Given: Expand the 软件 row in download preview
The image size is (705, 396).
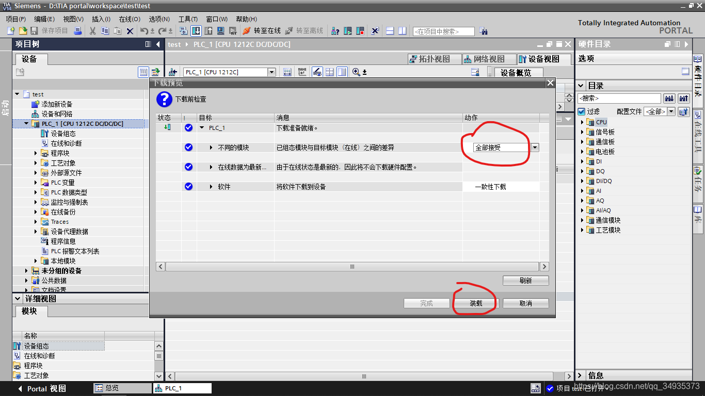Looking at the screenshot, I should [x=211, y=187].
